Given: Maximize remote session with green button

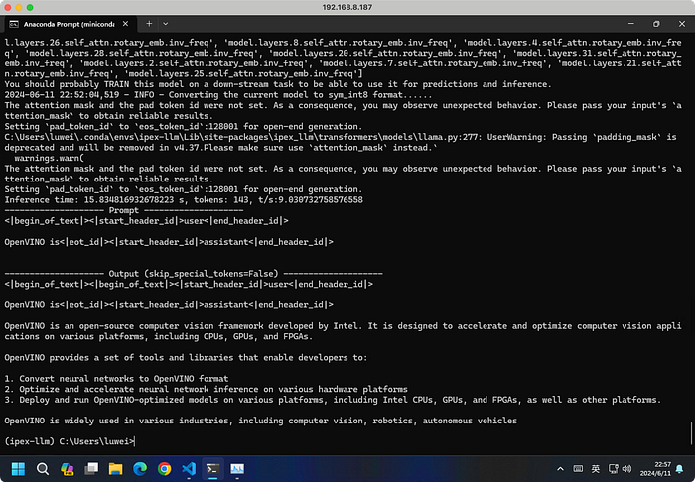Looking at the screenshot, I should [30, 7].
